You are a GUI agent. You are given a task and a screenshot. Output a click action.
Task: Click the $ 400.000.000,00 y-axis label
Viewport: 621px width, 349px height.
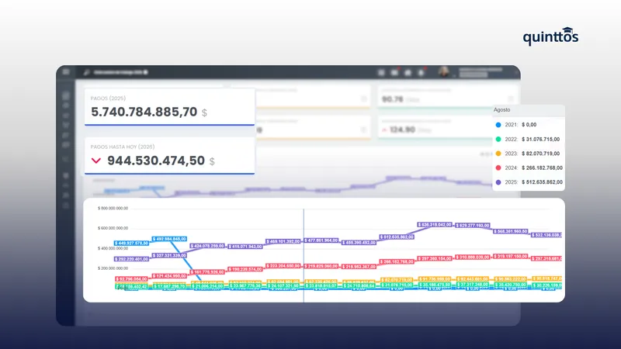point(113,248)
